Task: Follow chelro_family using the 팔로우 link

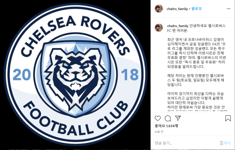Action: click(x=196, y=9)
